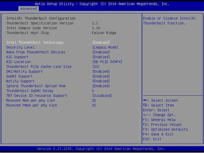The image size is (204, 153).
Task: Click the Select Screen arrows hint
Action: pos(160,101)
